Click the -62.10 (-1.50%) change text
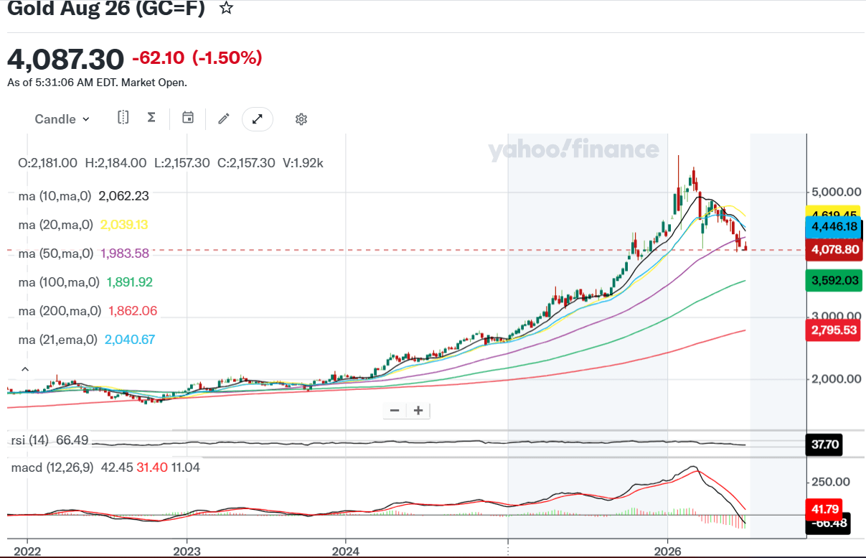The height and width of the screenshot is (558, 866). tap(197, 58)
